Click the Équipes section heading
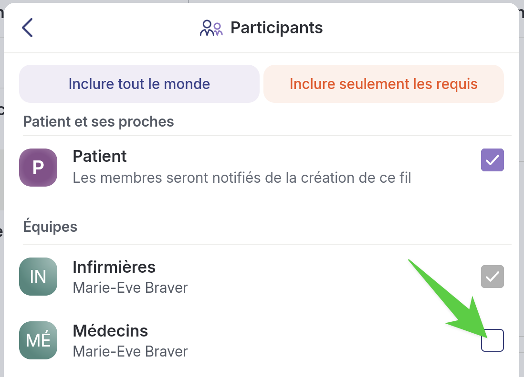The image size is (524, 377). (50, 227)
